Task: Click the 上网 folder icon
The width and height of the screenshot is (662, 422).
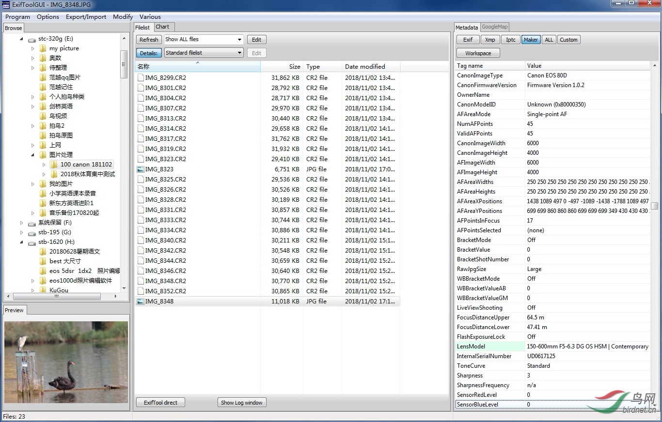Action: pyautogui.click(x=43, y=145)
